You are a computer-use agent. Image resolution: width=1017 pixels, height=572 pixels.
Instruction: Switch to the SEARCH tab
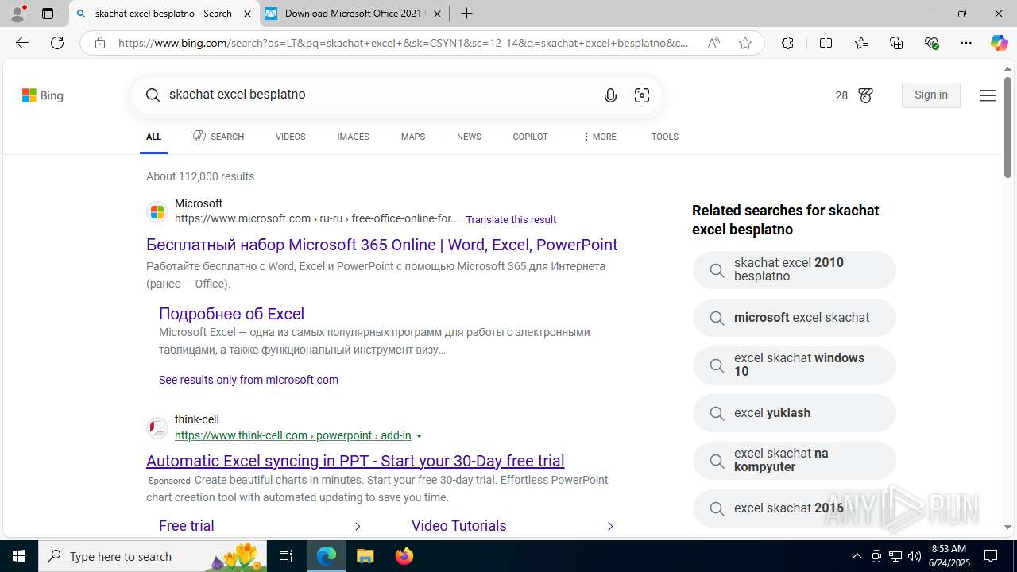(218, 137)
